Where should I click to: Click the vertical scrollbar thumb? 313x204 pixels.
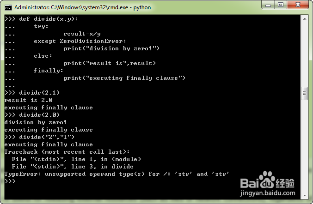coord(305,93)
